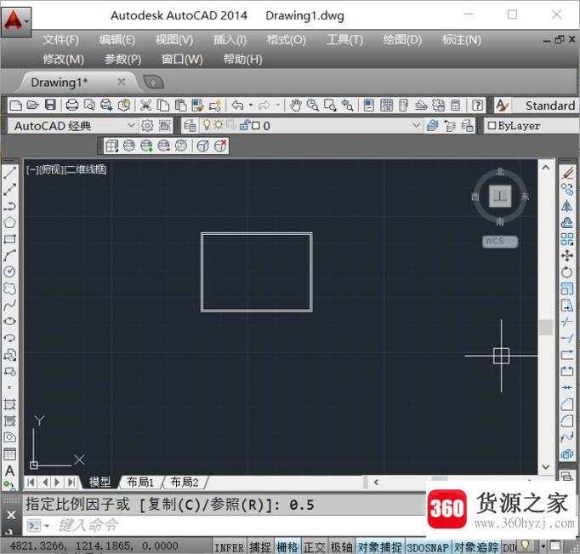The width and height of the screenshot is (580, 554).
Task: Select the Revision Cloud tool
Action: coord(10,288)
